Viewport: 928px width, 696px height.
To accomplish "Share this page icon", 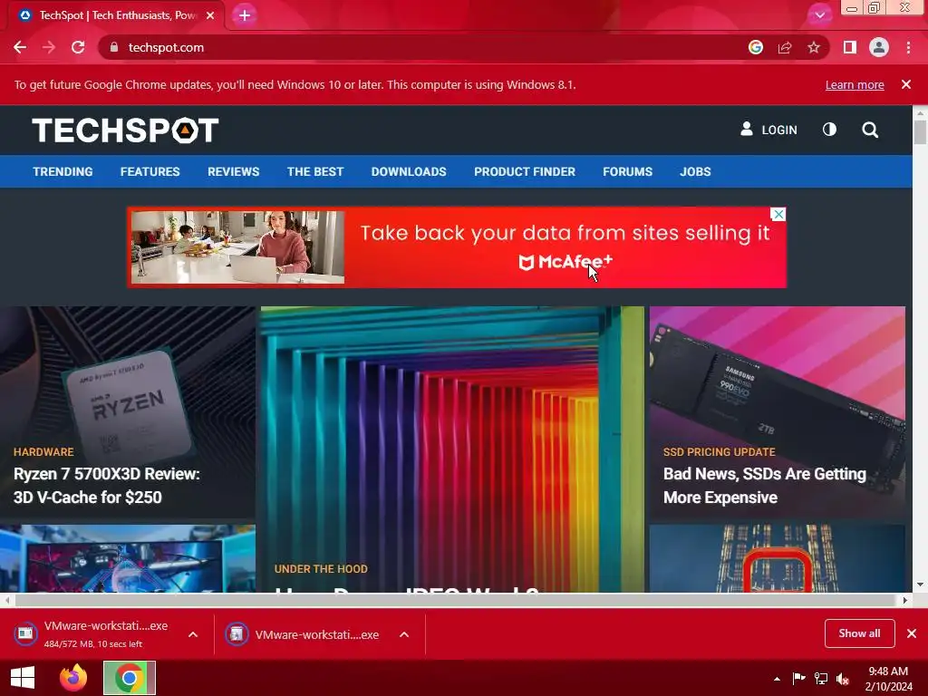I will pyautogui.click(x=785, y=47).
